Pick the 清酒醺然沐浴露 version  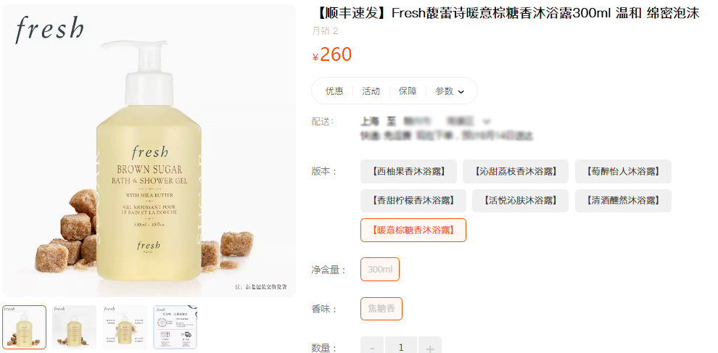coord(623,201)
